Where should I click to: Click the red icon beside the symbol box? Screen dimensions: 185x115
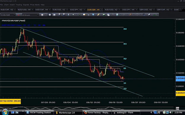tap(18, 15)
